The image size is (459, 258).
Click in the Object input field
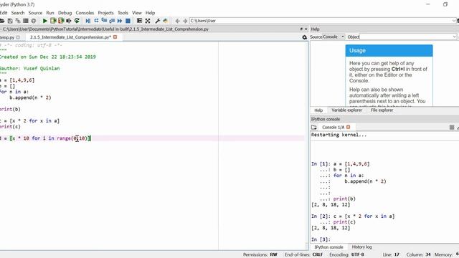tap(405, 37)
